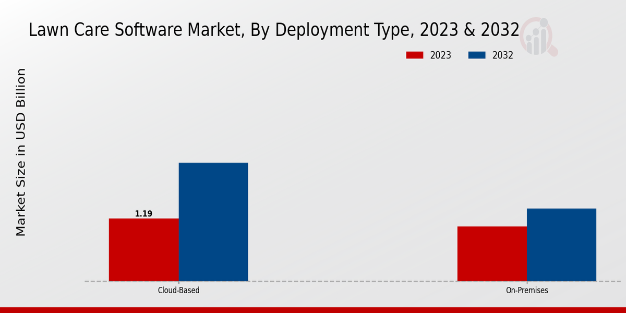Click the chart title Lawn Care Software Market

click(x=273, y=30)
